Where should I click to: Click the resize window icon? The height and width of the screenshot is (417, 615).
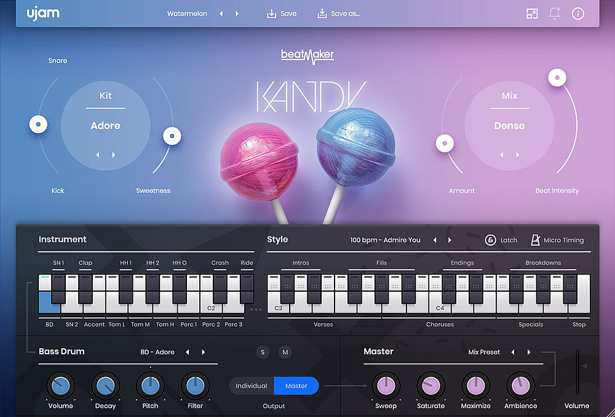tap(532, 13)
